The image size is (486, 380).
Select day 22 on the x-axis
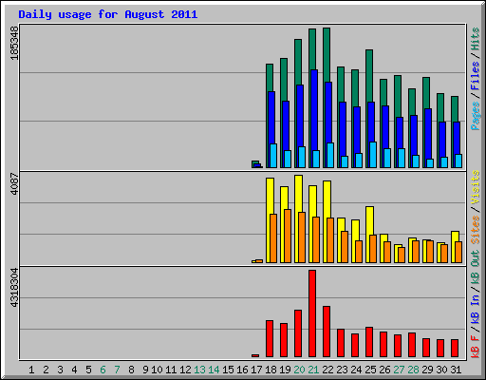point(327,370)
